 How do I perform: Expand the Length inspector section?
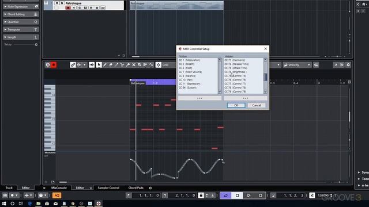coord(21,37)
